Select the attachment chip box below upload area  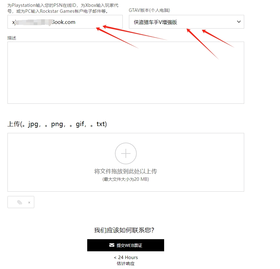(21, 202)
